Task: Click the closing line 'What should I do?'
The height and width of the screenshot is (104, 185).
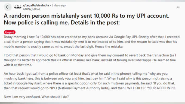Action: (55, 97)
